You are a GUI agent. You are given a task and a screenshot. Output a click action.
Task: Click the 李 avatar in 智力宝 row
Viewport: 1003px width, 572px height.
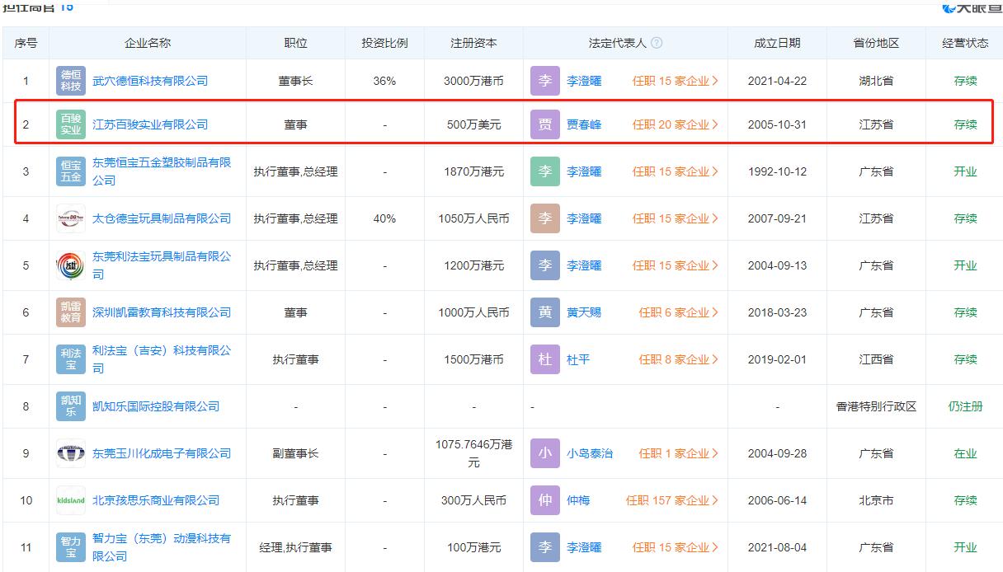pos(544,547)
